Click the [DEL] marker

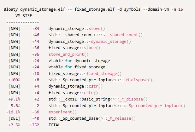click(15, 118)
